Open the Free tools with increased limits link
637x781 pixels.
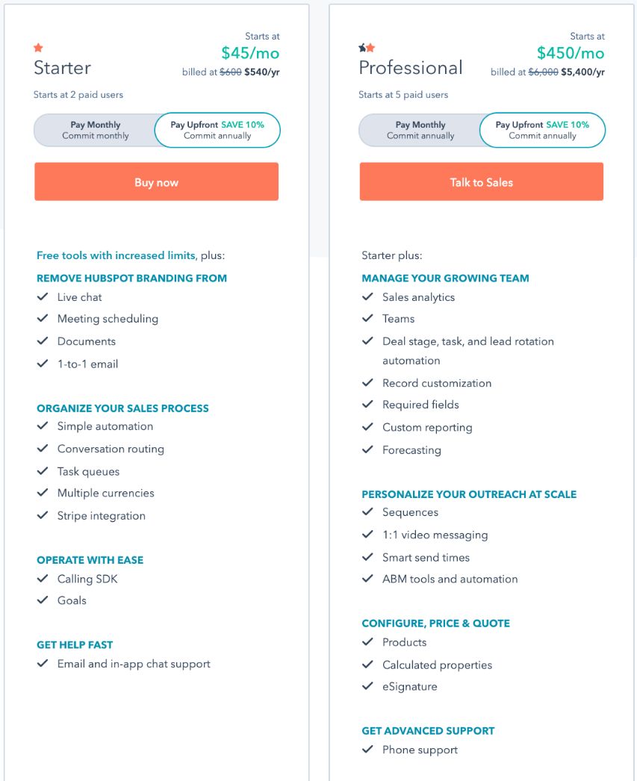tap(116, 255)
